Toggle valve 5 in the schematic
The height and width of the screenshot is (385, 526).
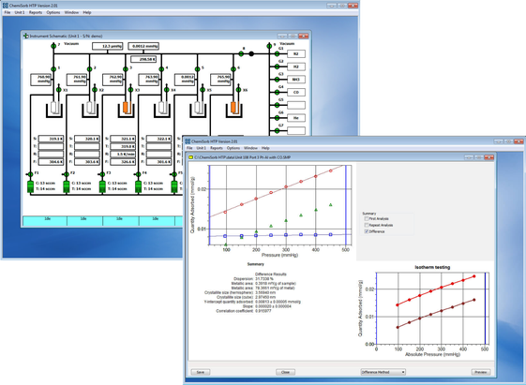[x=197, y=69]
